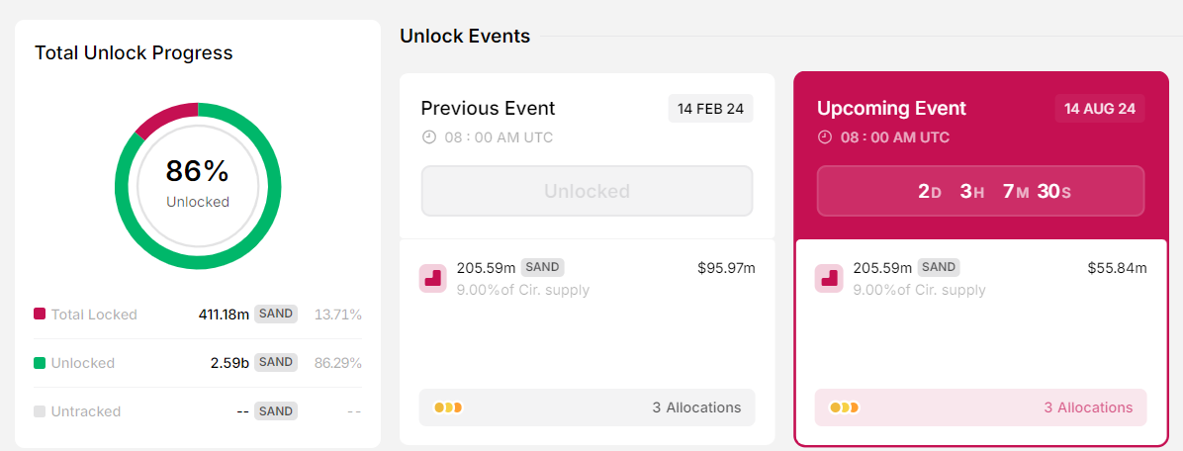
Task: Click the 86% unlock progress donut chart
Action: click(198, 186)
